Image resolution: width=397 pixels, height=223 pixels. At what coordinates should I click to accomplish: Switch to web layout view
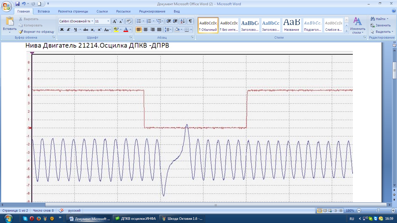pyautogui.click(x=330, y=211)
